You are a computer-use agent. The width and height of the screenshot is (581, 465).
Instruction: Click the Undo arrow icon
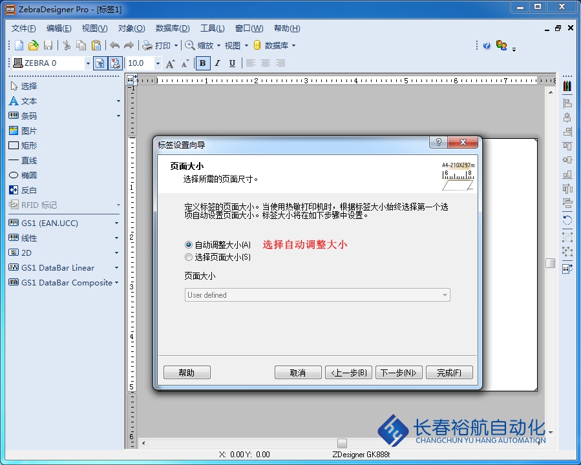point(114,46)
